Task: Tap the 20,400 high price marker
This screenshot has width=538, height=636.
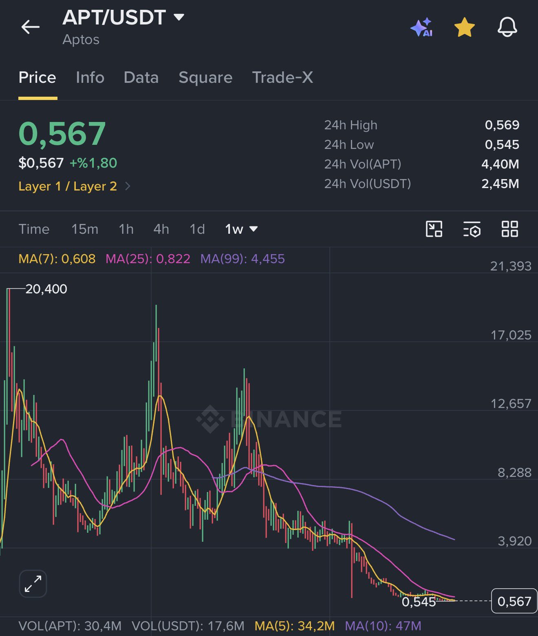Action: click(46, 289)
